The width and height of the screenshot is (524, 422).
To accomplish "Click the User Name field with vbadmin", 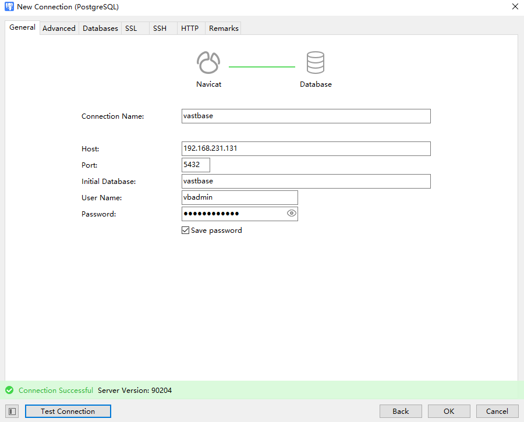I will coord(240,197).
